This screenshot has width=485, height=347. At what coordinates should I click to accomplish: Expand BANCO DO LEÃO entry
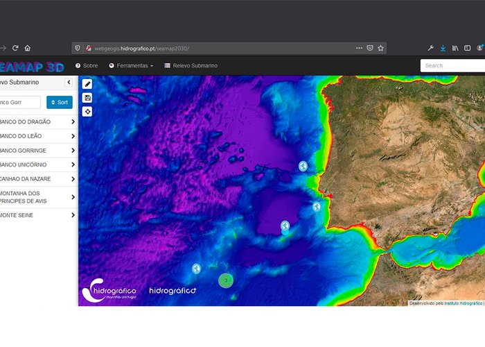73,136
